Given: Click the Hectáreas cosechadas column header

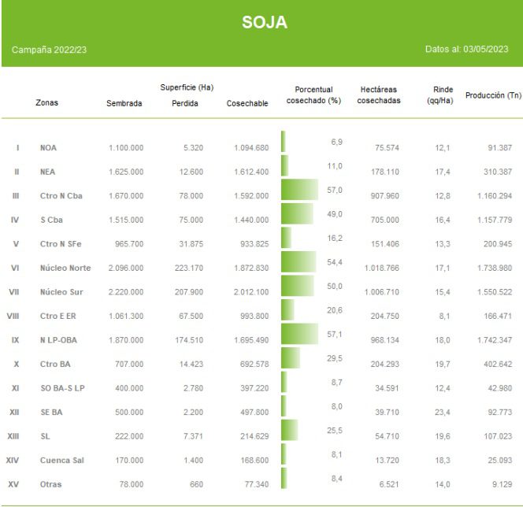Looking at the screenshot, I should [x=379, y=95].
